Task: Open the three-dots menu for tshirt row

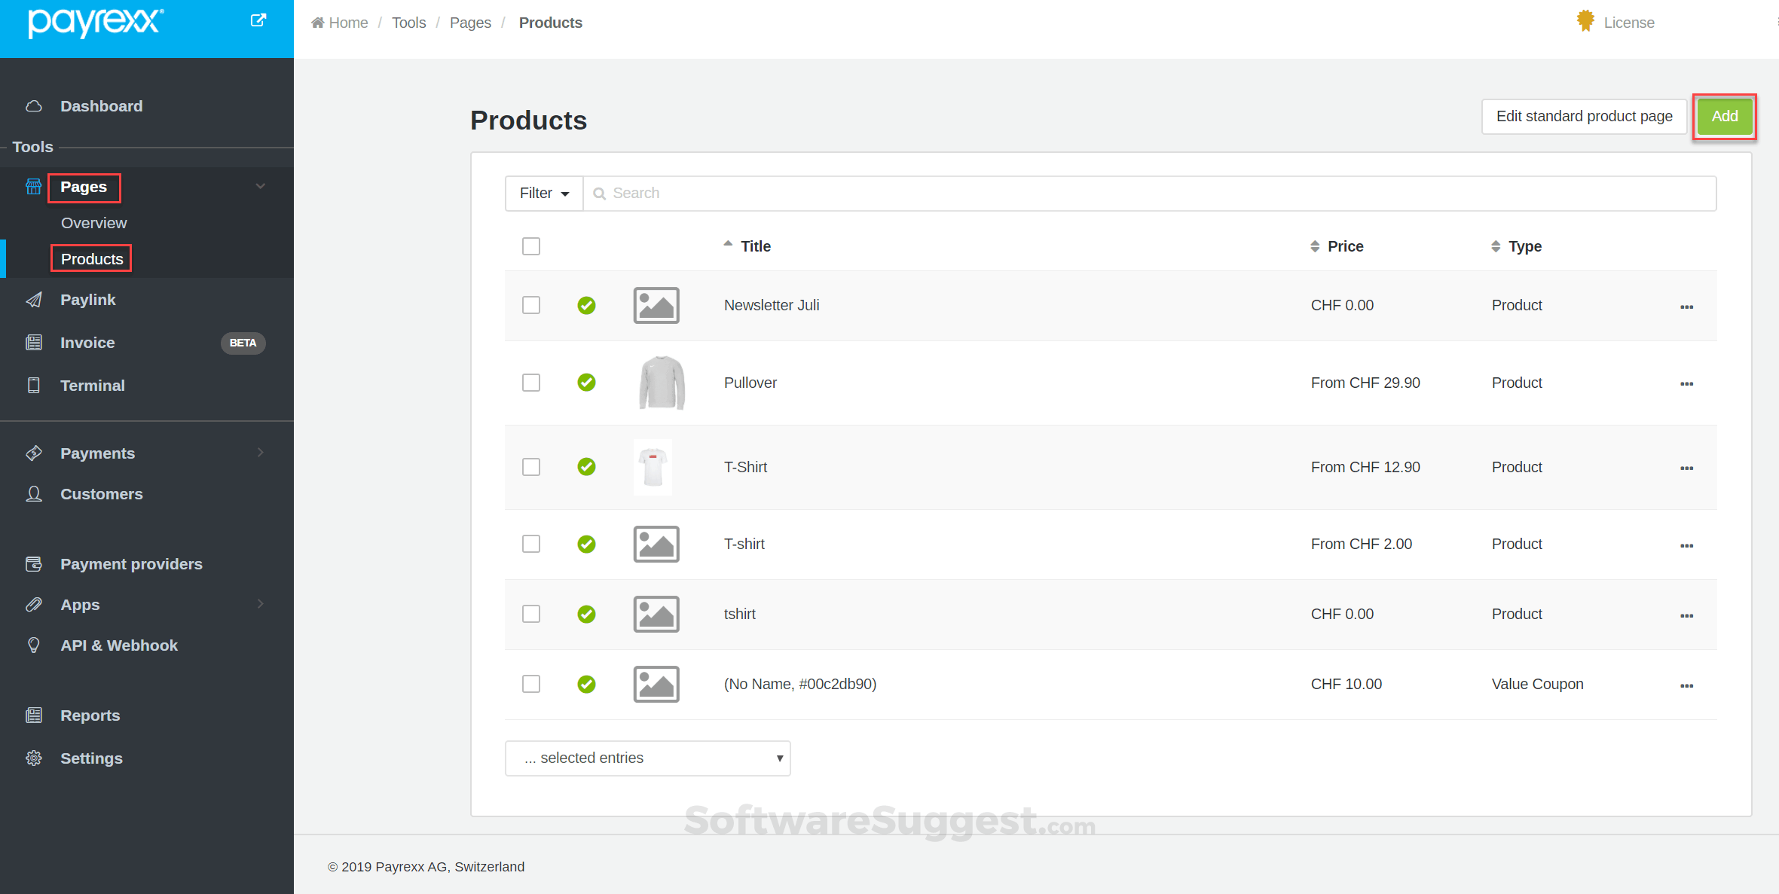Action: click(1686, 615)
